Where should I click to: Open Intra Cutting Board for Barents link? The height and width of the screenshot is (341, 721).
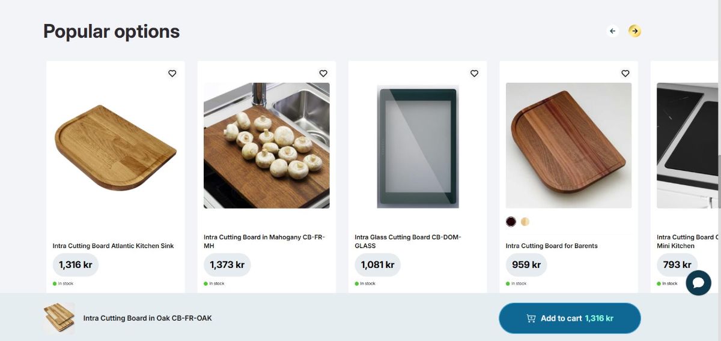pyautogui.click(x=552, y=246)
